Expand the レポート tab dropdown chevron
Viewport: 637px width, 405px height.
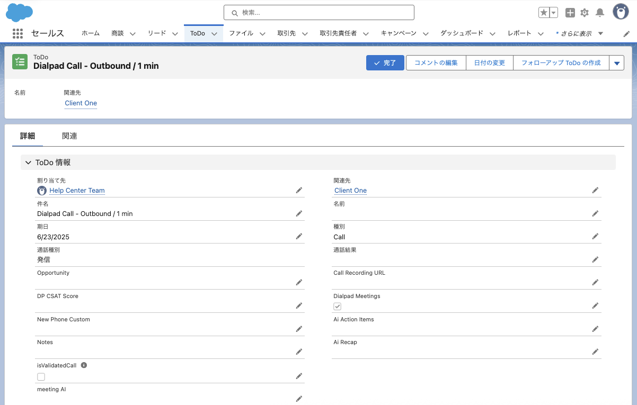tap(540, 34)
